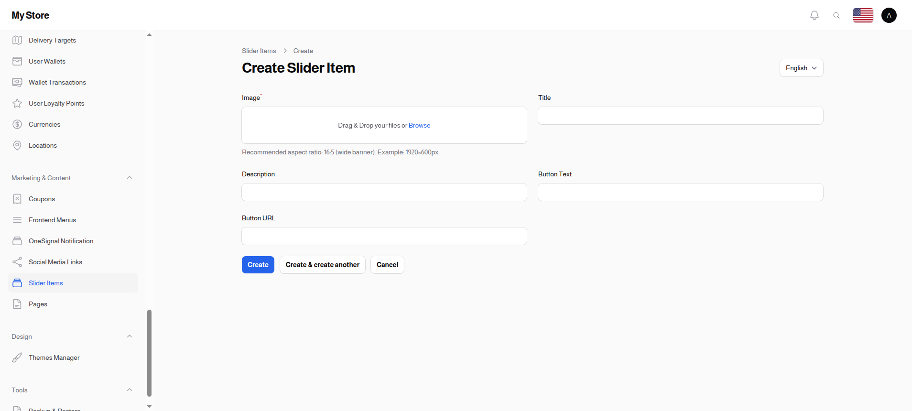912x411 pixels.
Task: Focus the Description input field
Action: [x=384, y=192]
